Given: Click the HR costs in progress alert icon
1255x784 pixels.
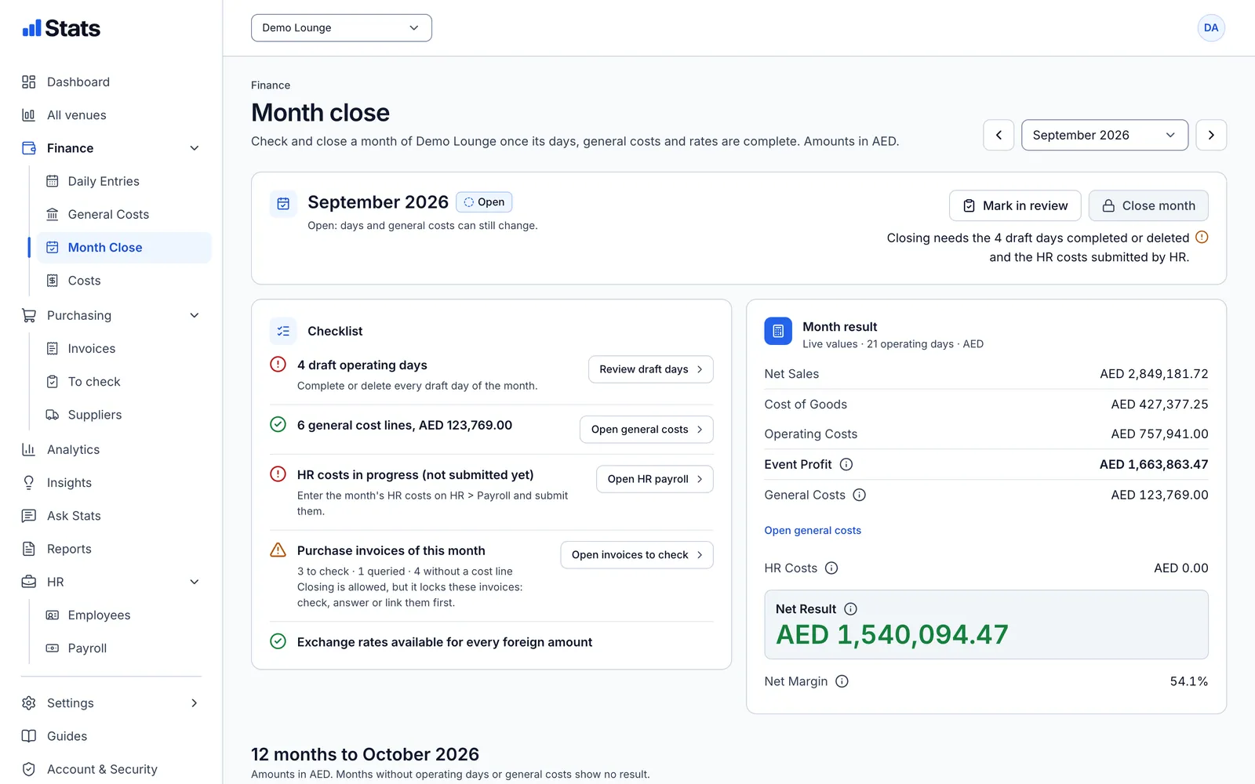Looking at the screenshot, I should point(278,474).
